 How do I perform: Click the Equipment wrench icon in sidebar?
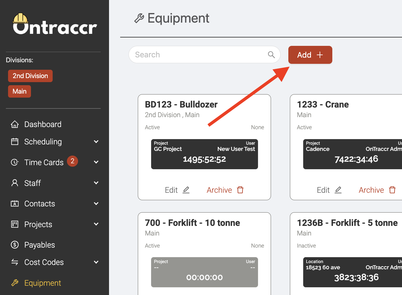pyautogui.click(x=15, y=283)
